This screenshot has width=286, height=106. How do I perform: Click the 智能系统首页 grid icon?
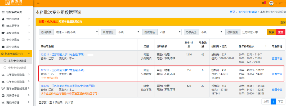point(3,12)
